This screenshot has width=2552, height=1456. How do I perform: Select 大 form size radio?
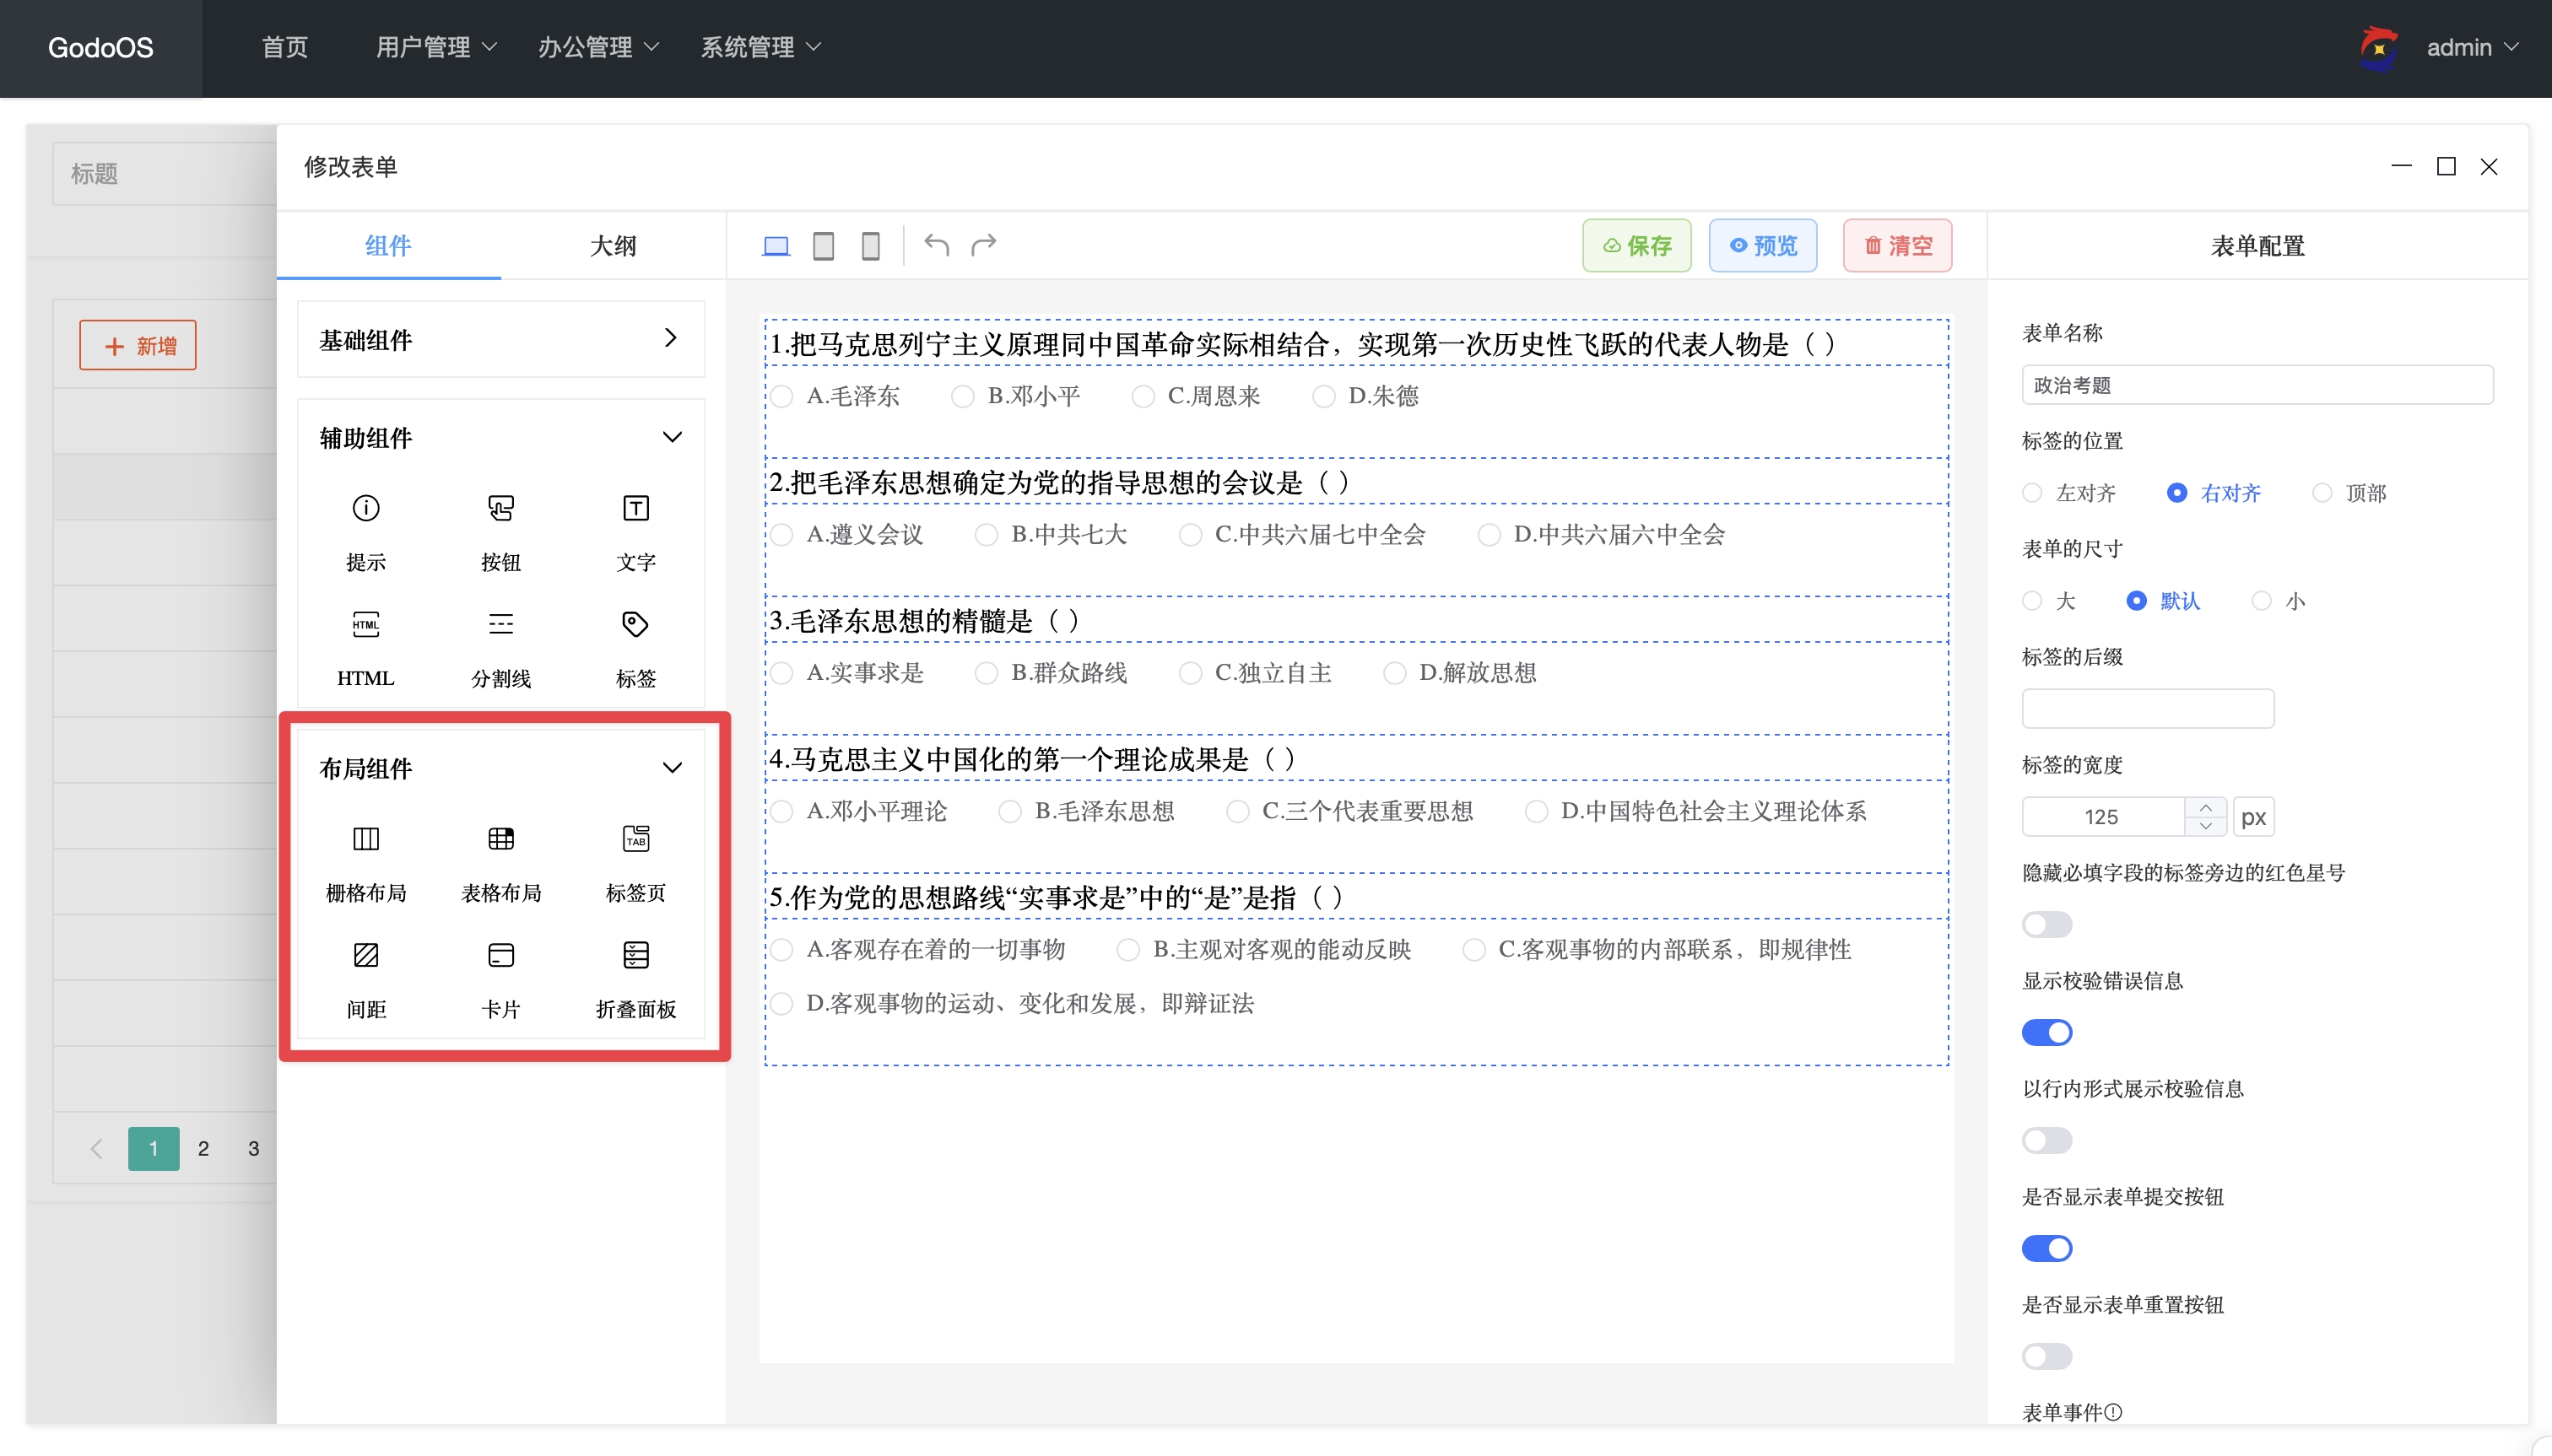(2032, 601)
